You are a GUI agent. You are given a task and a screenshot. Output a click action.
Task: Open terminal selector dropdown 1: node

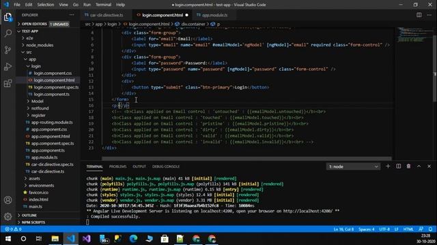click(x=353, y=167)
